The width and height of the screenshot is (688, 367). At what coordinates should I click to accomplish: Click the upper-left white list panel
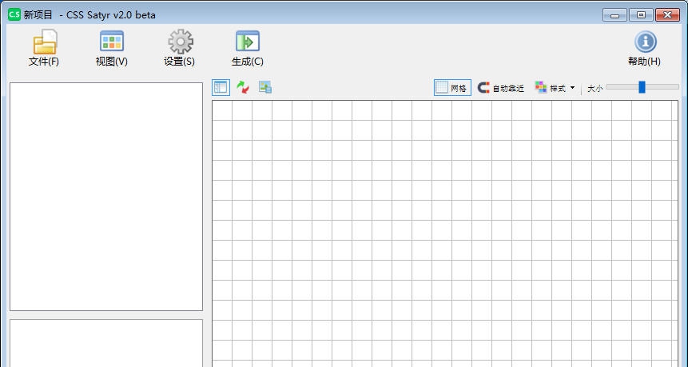(106, 197)
